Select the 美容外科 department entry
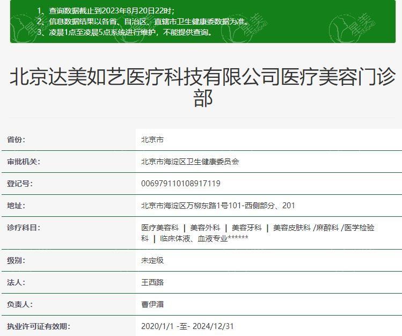Image resolution: width=402 pixels, height=336 pixels. 205,228
